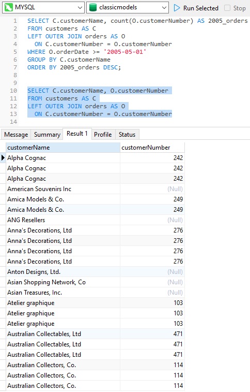
Task: Click line number 1 in gutter
Action: point(15,21)
